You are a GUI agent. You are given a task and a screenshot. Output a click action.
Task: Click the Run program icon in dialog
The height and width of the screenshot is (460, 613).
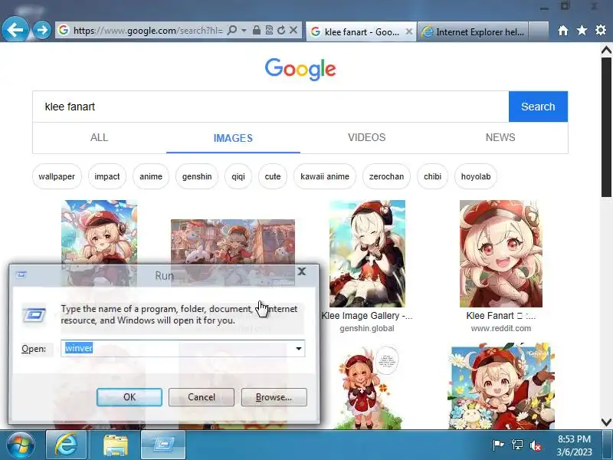34,315
